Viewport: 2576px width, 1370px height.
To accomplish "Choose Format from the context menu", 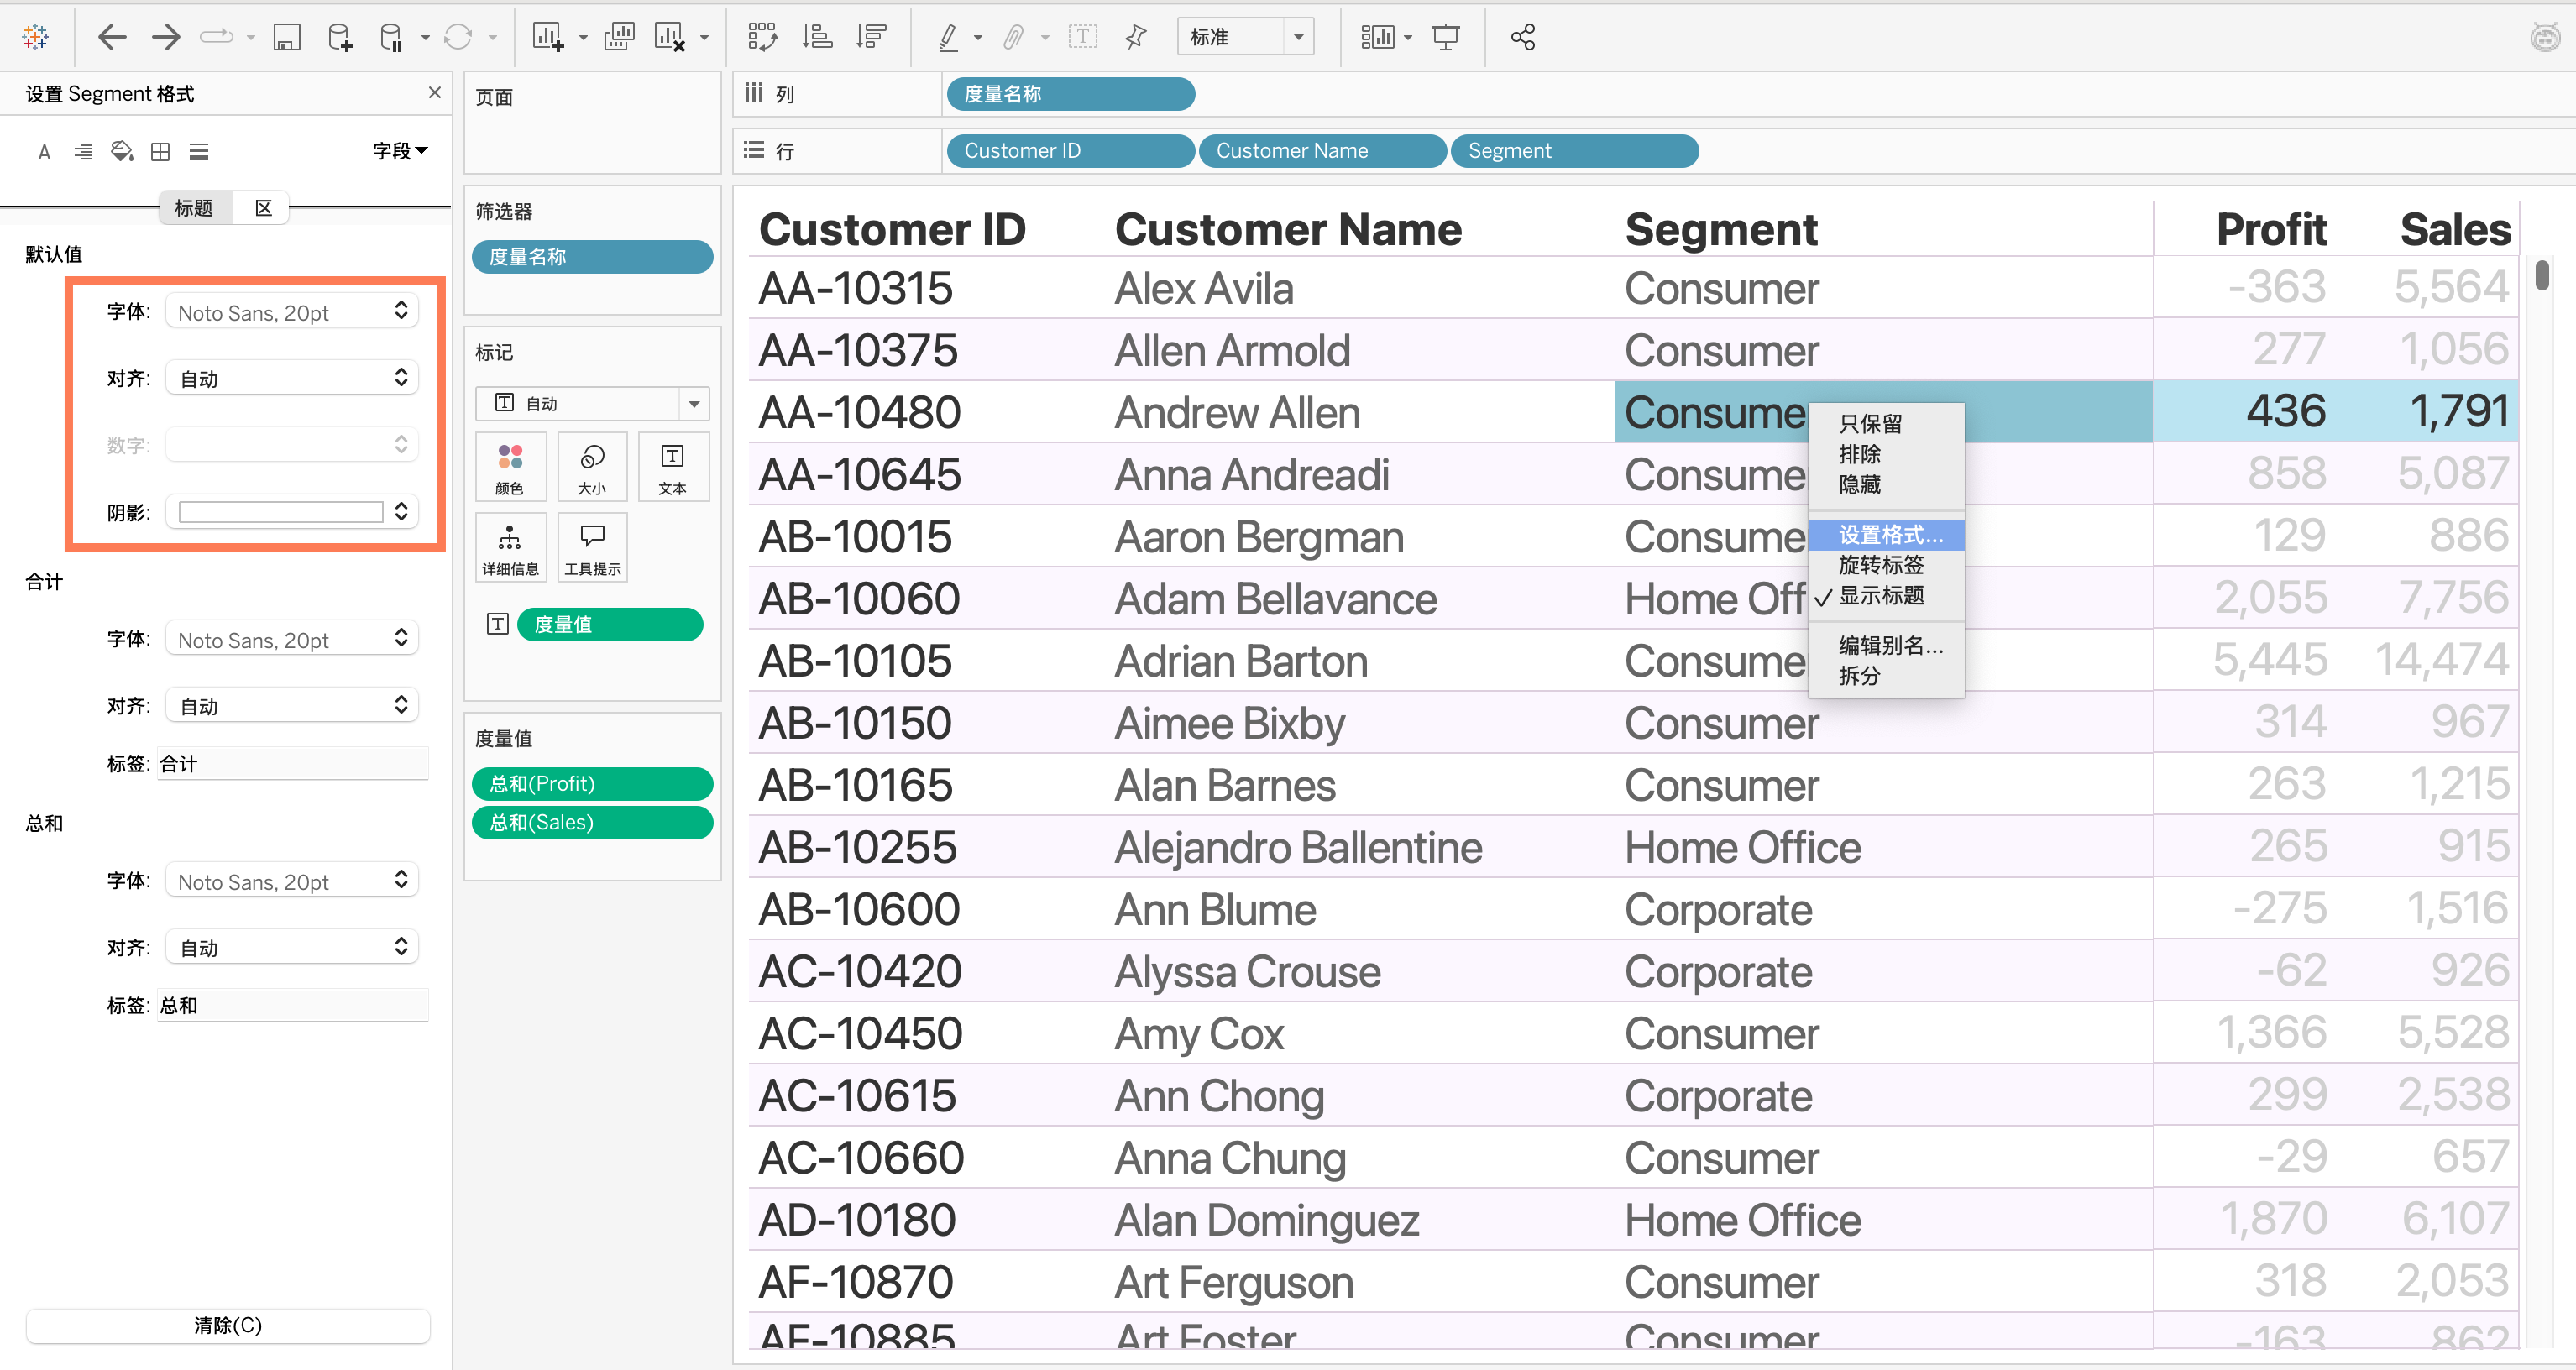I will pyautogui.click(x=1888, y=535).
